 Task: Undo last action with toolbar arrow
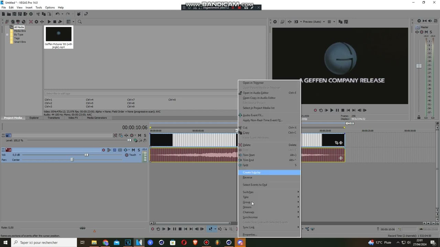57,14
